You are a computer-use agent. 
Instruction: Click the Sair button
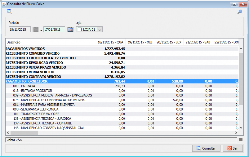pyautogui.click(x=233, y=148)
